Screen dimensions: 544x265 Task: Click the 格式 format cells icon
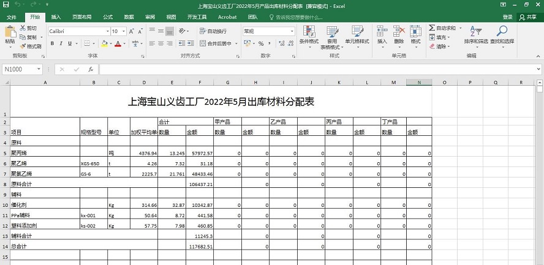(x=415, y=37)
